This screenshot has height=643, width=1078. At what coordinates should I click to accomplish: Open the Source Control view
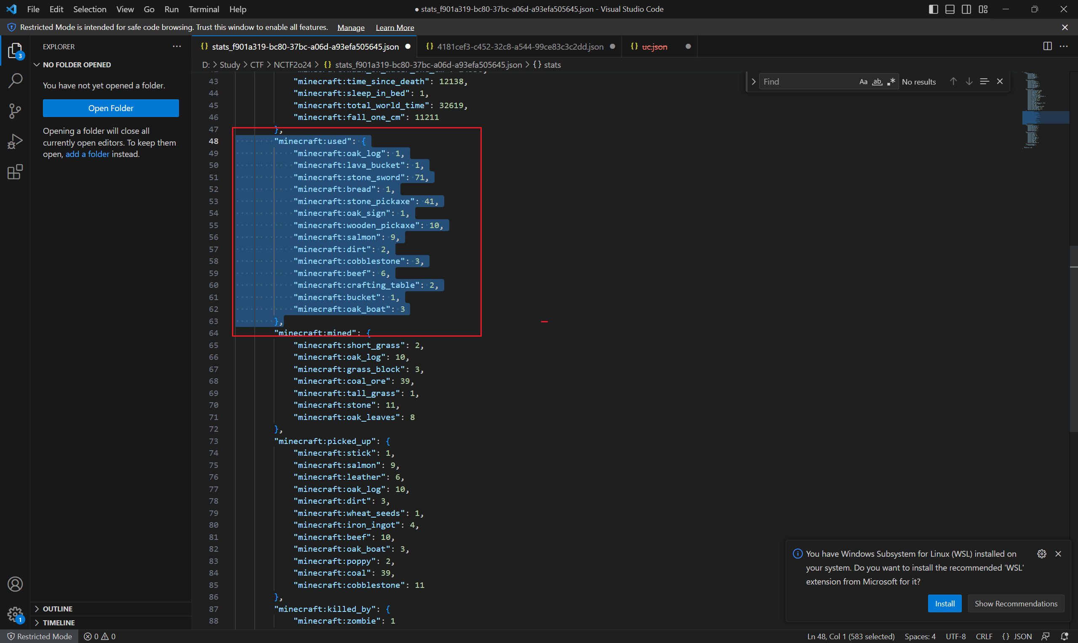(x=15, y=111)
